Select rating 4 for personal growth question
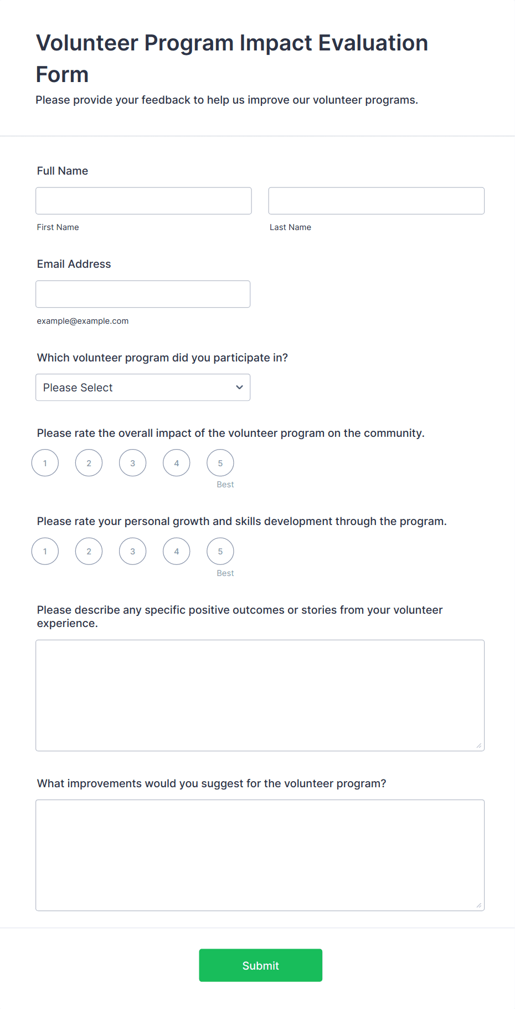 176,551
